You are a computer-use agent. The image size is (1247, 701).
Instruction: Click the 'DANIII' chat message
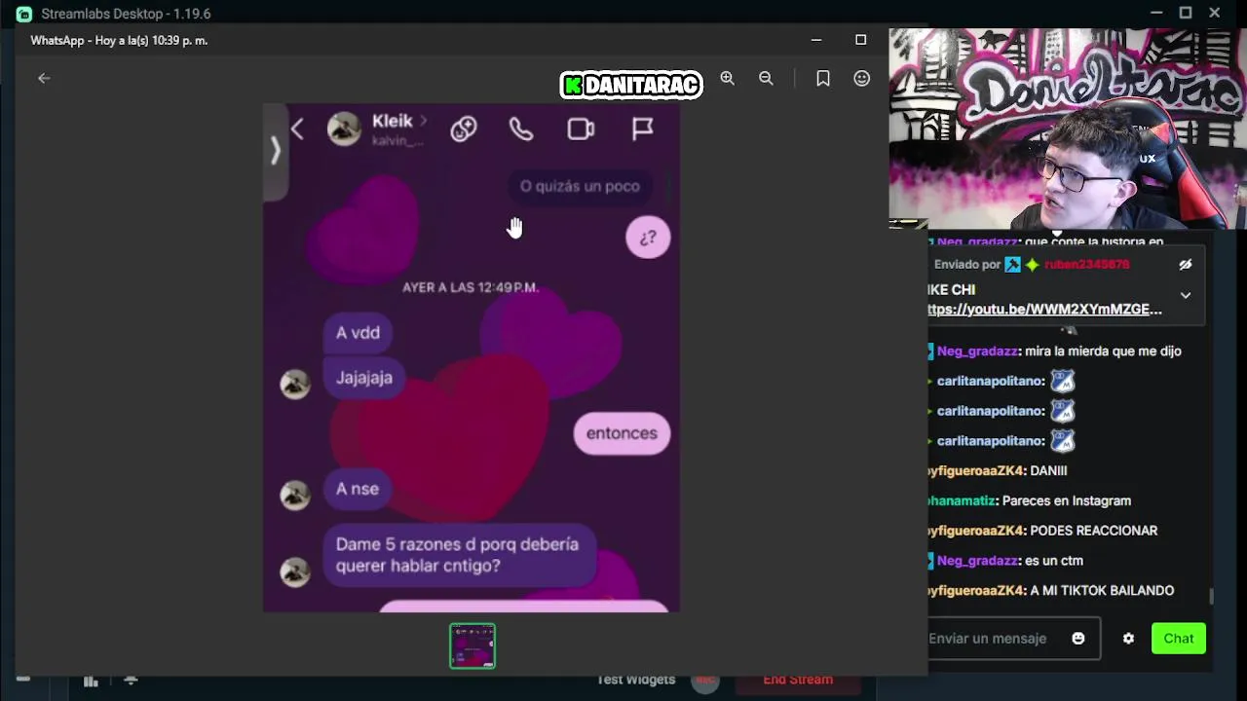(x=1048, y=471)
